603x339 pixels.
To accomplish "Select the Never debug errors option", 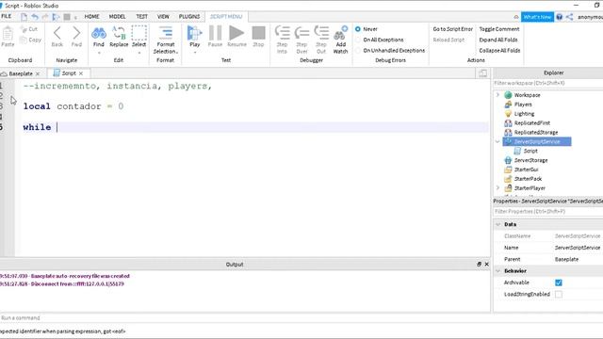I will [358, 29].
